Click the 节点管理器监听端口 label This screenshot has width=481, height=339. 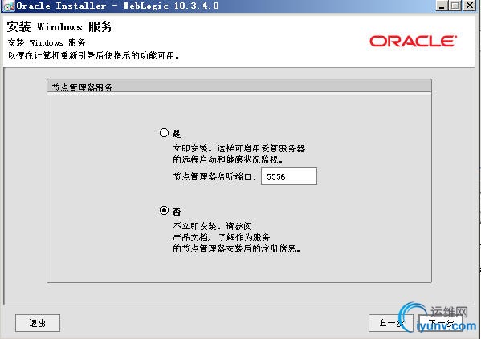(x=214, y=176)
